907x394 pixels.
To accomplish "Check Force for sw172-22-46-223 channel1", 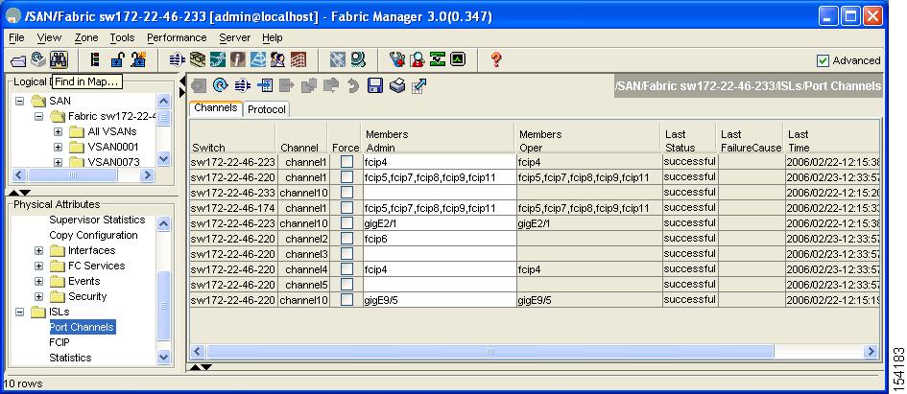I will (x=346, y=162).
